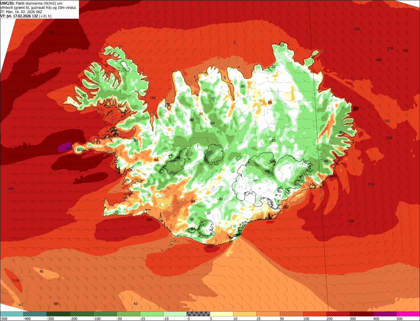Click the dark maroon swatch between 300 and 400
The image size is (420, 321).
point(361,314)
